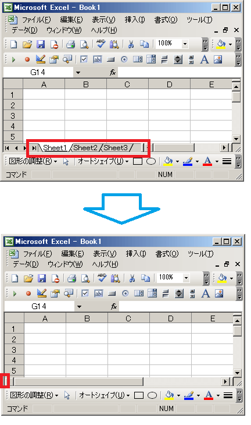Select Oval drawing tool in lower window

click(x=152, y=395)
